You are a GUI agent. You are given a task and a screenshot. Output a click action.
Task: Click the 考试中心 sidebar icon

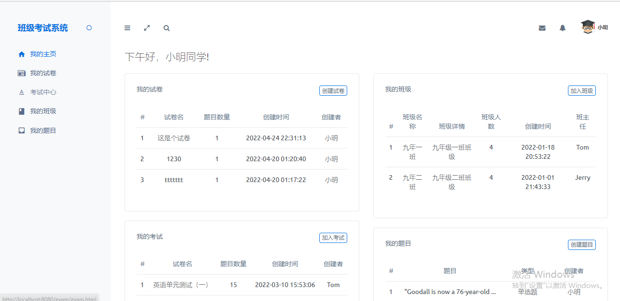point(21,92)
